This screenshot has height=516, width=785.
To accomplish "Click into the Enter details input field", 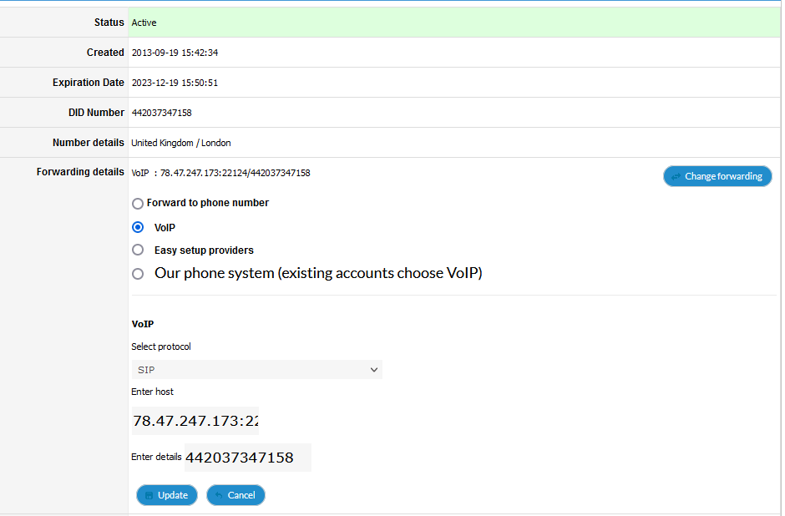I will point(247,458).
